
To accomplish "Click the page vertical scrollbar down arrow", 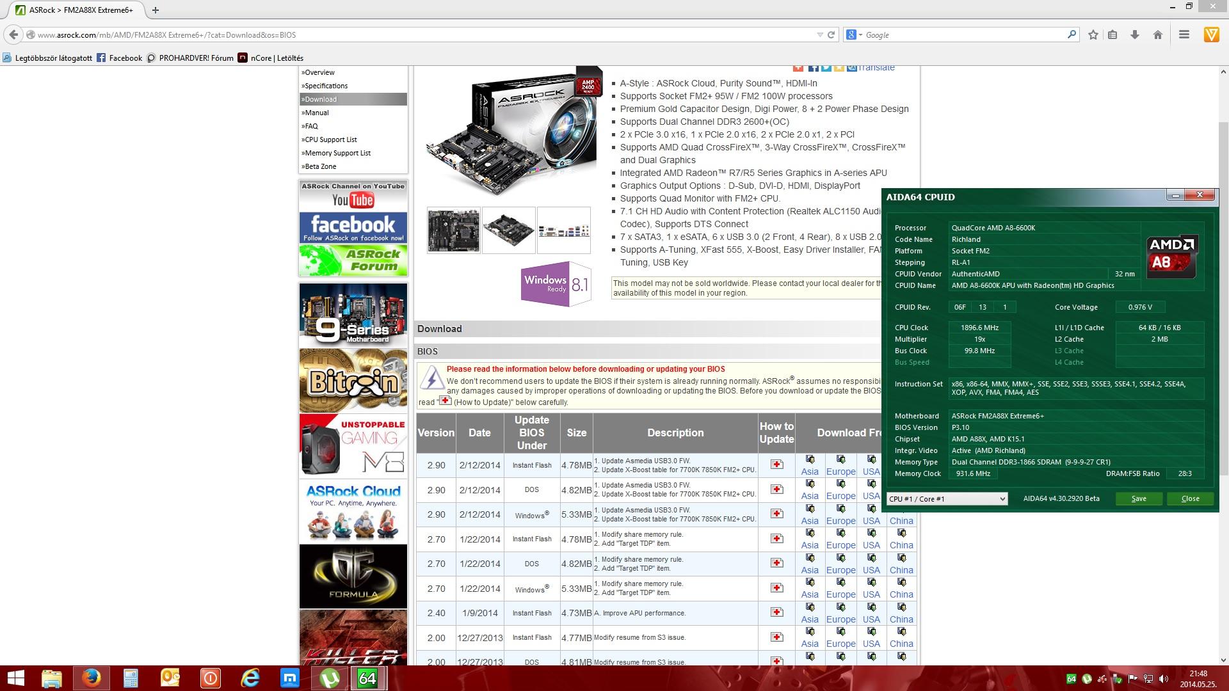I will pyautogui.click(x=1223, y=660).
